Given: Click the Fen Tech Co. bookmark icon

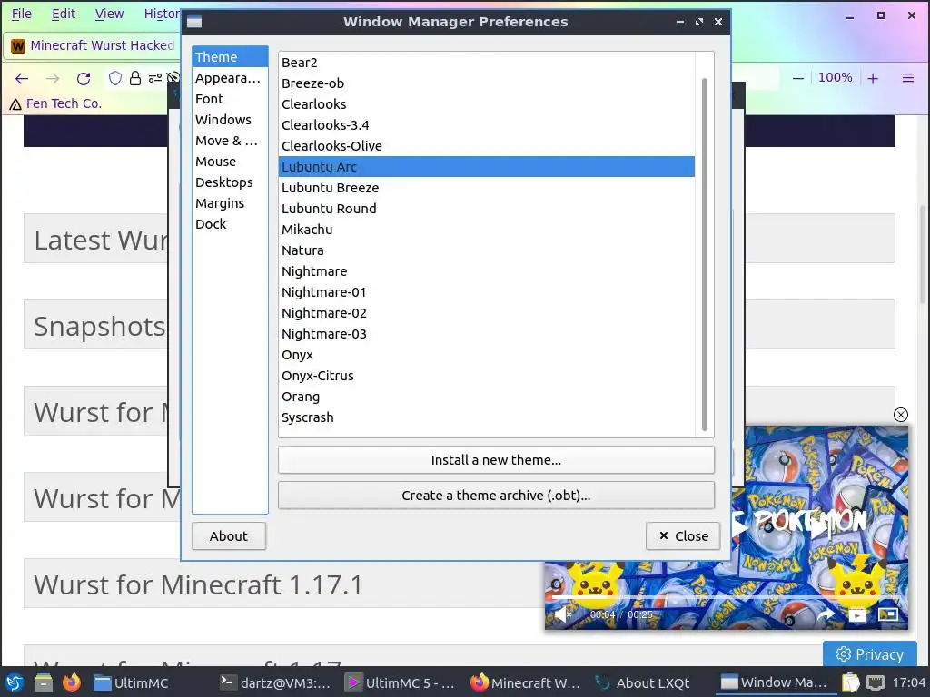Looking at the screenshot, I should (15, 104).
